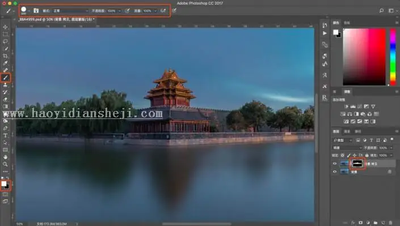This screenshot has height=226, width=400.
Task: Select the Adjustments panel tab
Action: pyautogui.click(x=347, y=92)
